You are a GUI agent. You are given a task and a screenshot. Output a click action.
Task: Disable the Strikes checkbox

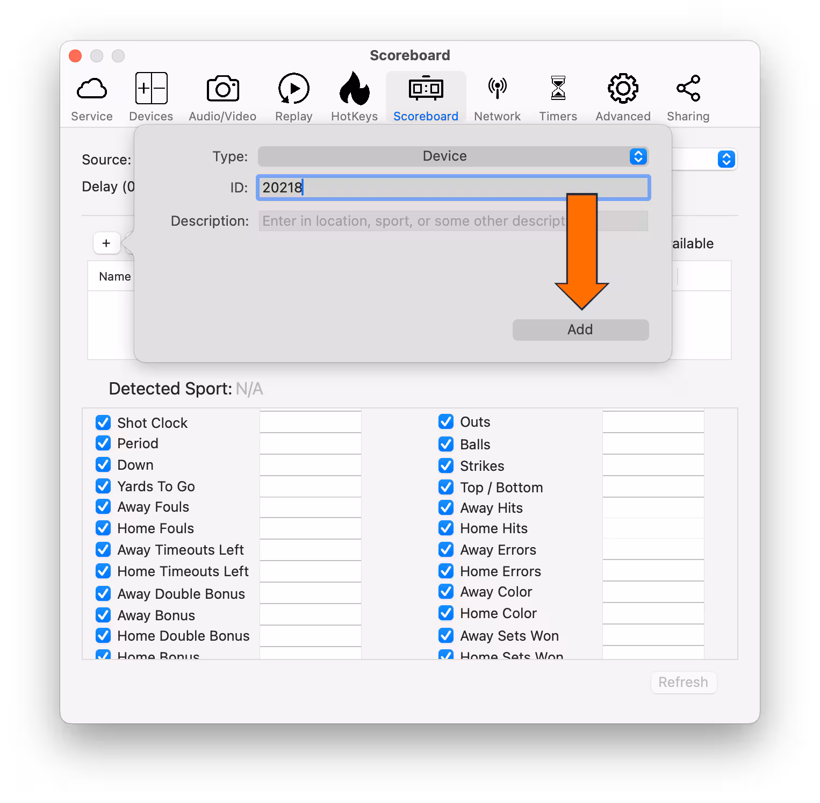pyautogui.click(x=446, y=465)
